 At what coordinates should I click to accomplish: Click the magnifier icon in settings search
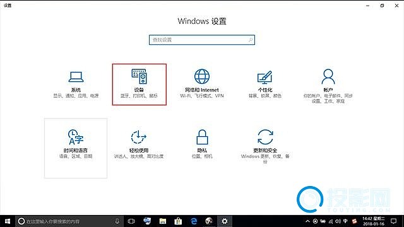251,40
